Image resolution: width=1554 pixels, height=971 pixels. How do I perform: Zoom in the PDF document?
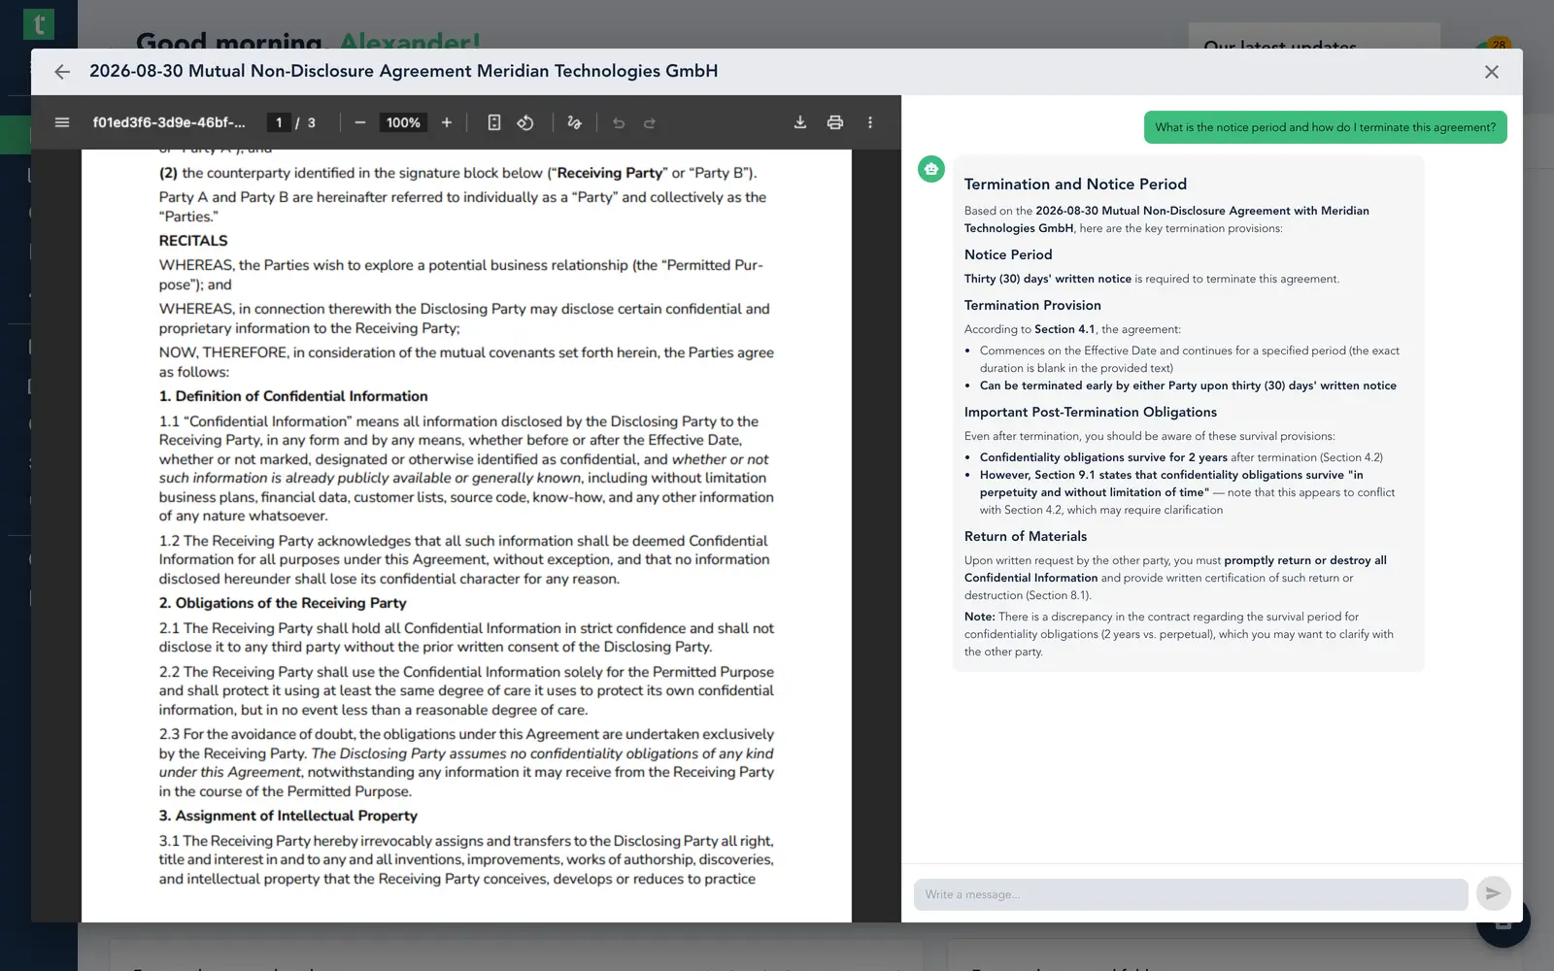point(447,122)
